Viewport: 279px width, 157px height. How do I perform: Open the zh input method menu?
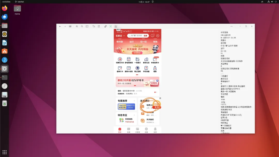(x=262, y=2)
